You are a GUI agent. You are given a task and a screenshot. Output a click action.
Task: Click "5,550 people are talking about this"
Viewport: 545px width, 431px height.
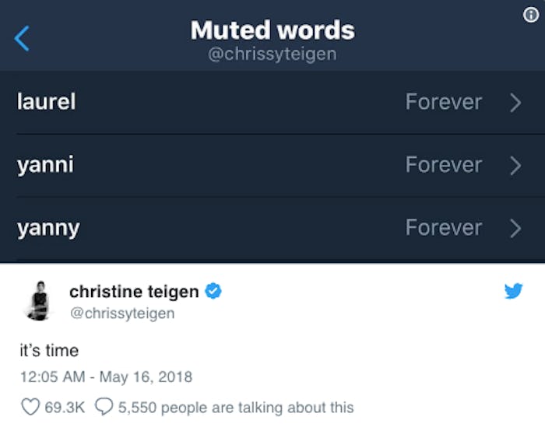coord(236,407)
